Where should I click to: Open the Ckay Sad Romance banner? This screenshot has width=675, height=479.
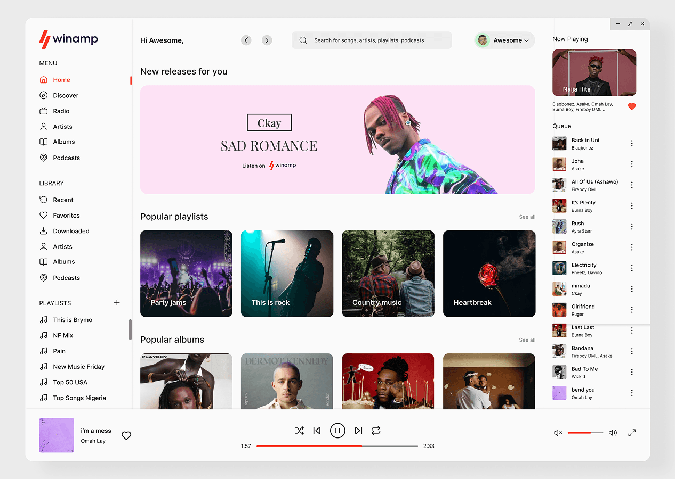[337, 139]
